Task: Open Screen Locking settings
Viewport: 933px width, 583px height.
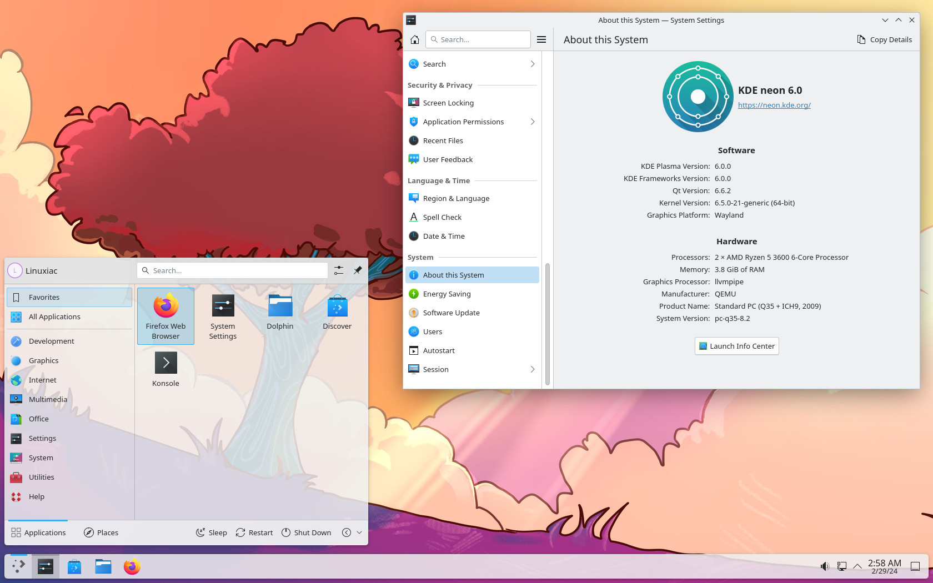Action: (x=472, y=103)
